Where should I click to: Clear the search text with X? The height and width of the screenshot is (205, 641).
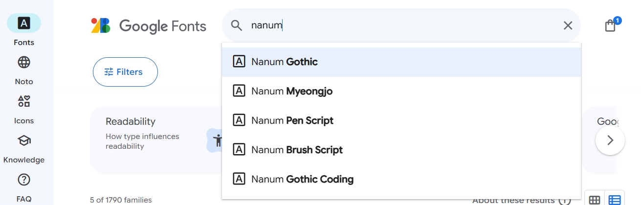point(568,25)
